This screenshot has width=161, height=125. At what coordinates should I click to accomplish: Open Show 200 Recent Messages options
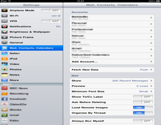point(112,81)
